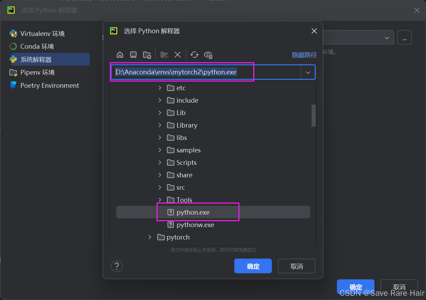Screen dimensions: 426x300
Task: Click the file tree vertical scrollbar
Action: tap(314, 116)
